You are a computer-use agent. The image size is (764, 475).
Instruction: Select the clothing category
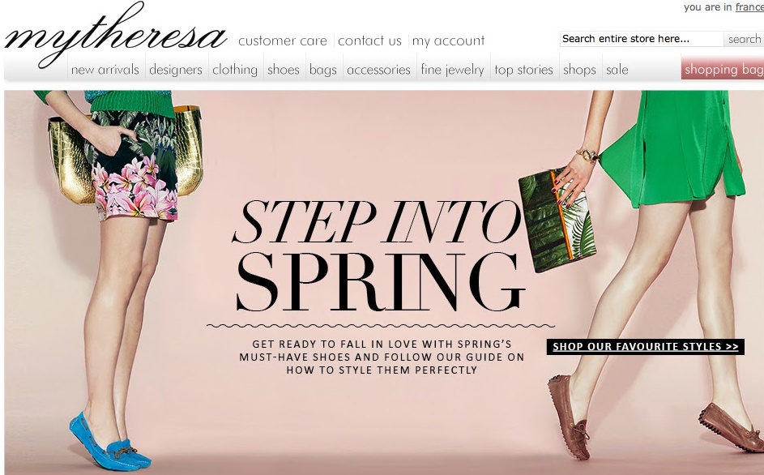point(235,70)
